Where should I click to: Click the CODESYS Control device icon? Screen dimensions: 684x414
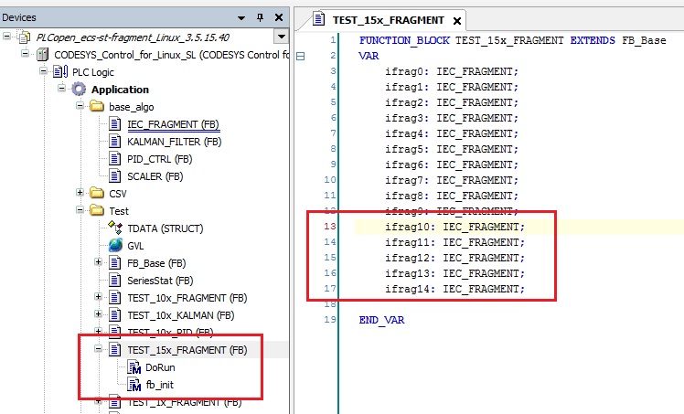coord(42,55)
